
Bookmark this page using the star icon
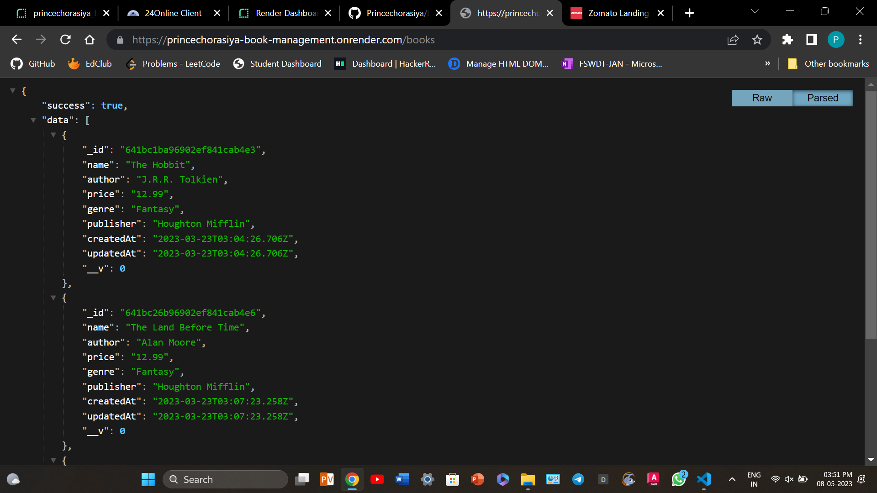click(x=757, y=40)
